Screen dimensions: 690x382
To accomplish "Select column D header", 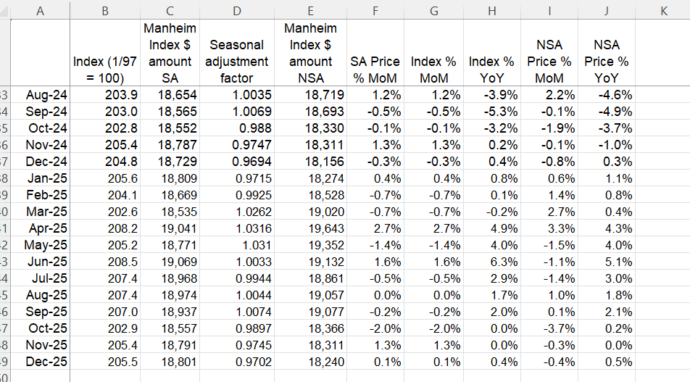I will tap(236, 9).
